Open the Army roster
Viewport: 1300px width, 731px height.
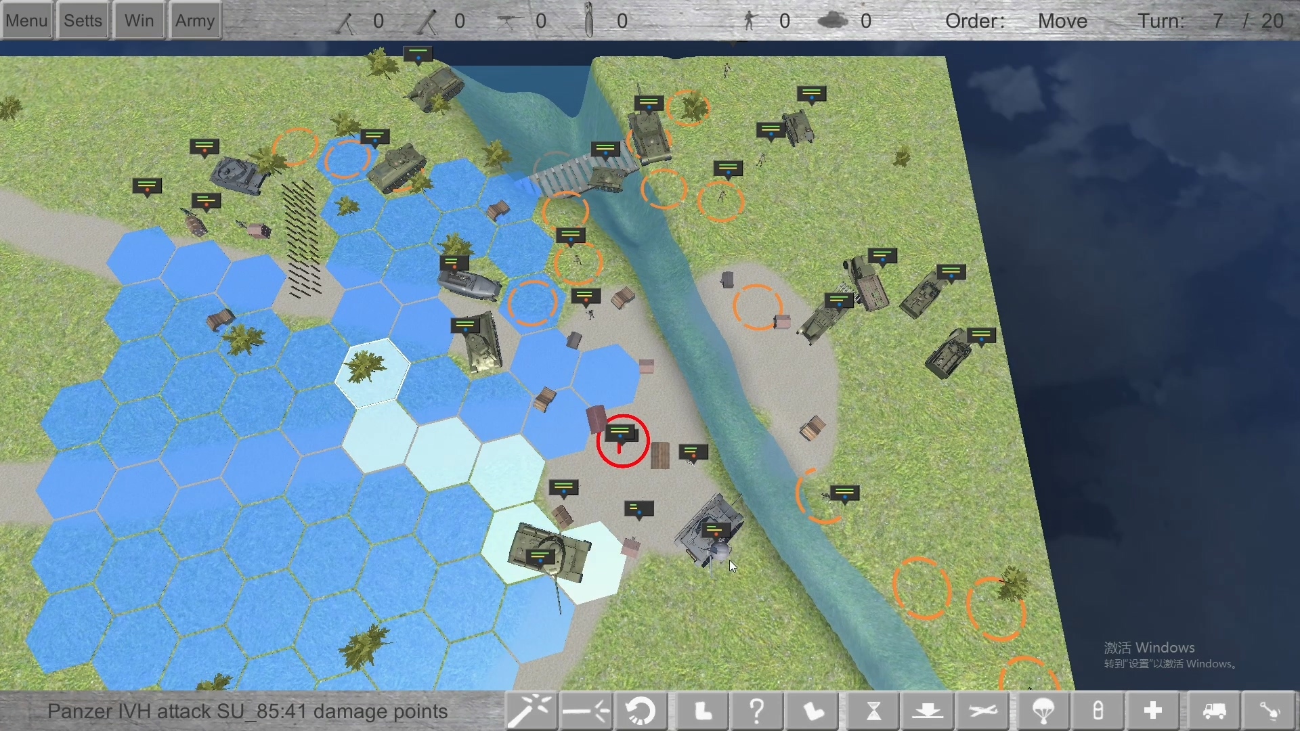[x=195, y=20]
